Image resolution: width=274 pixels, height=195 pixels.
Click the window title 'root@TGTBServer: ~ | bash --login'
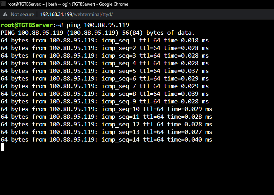pos(39,4)
